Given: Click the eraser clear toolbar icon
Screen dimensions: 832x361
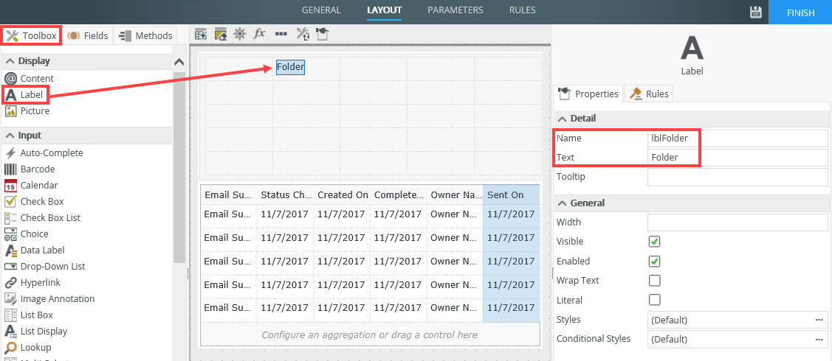Looking at the screenshot, I should click(x=220, y=35).
